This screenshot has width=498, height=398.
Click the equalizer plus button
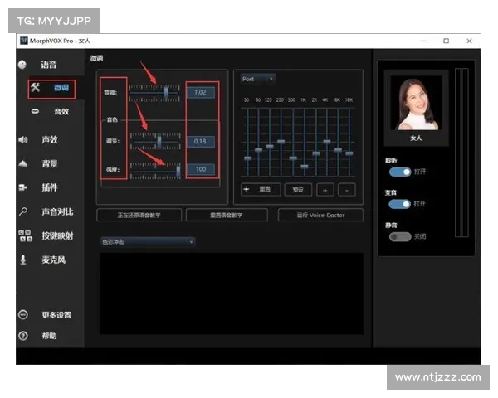(x=325, y=190)
